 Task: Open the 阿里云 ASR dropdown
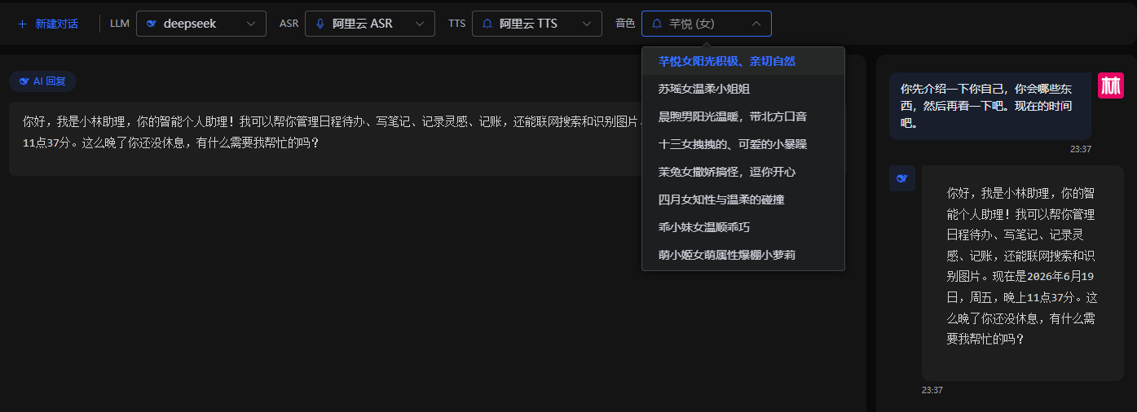(x=370, y=24)
